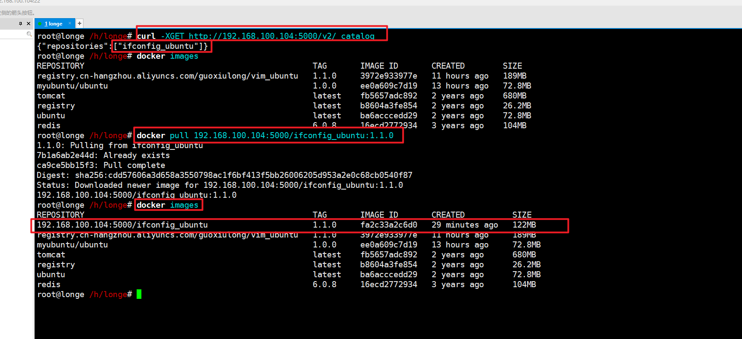This screenshot has height=339, width=742.
Task: Click the first REPOSITORY column header
Action: (x=61, y=66)
